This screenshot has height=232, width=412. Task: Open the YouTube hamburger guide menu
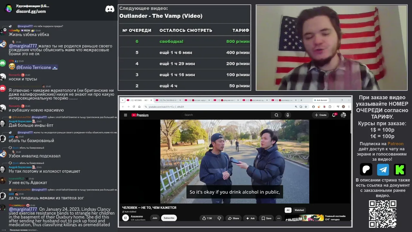coord(126,115)
